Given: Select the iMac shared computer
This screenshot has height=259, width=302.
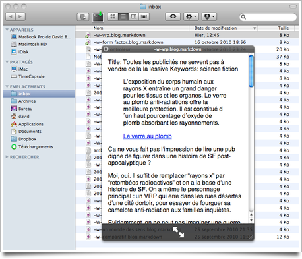Looking at the screenshot, I should pyautogui.click(x=39, y=69).
